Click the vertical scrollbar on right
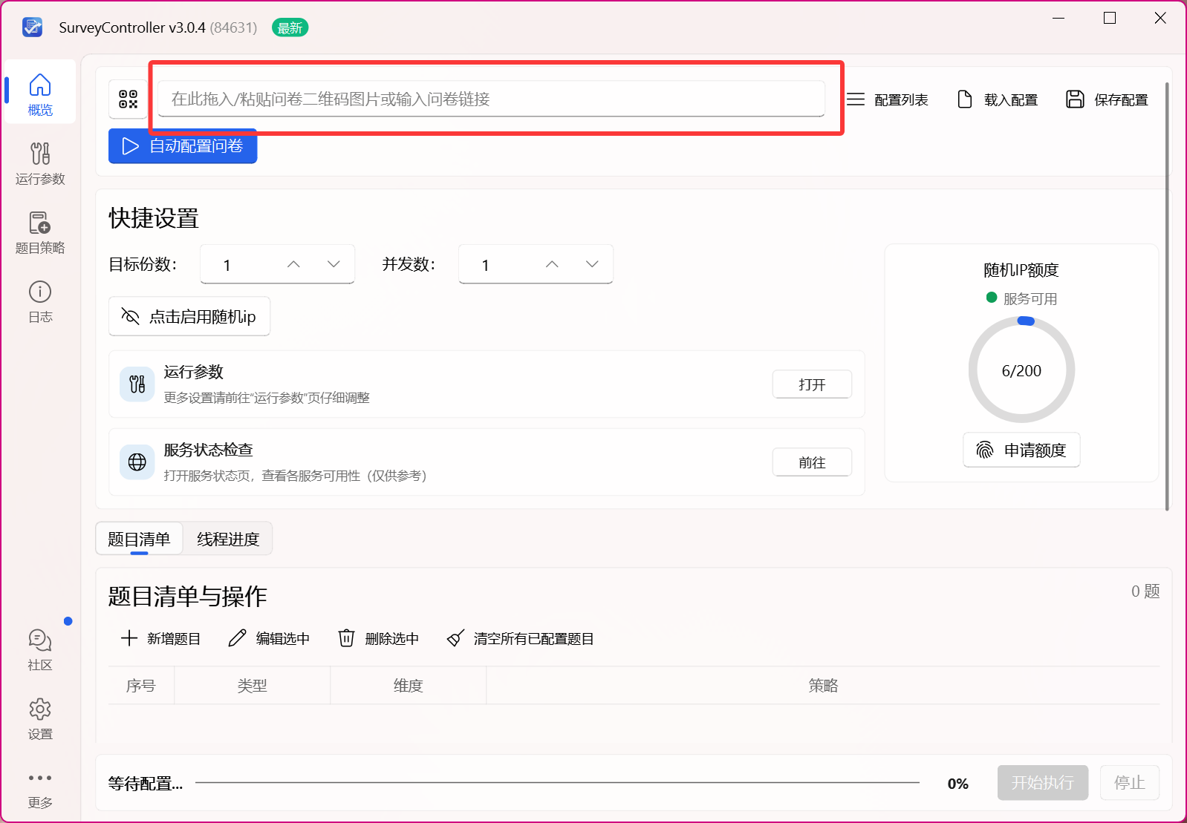This screenshot has width=1187, height=823. (1167, 296)
